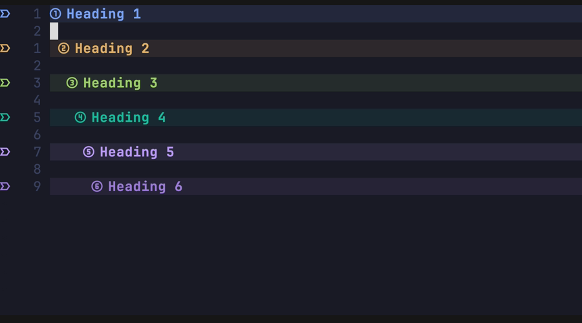Click the circled 2 icon before Heading 2
The width and height of the screenshot is (582, 323).
pyautogui.click(x=63, y=48)
